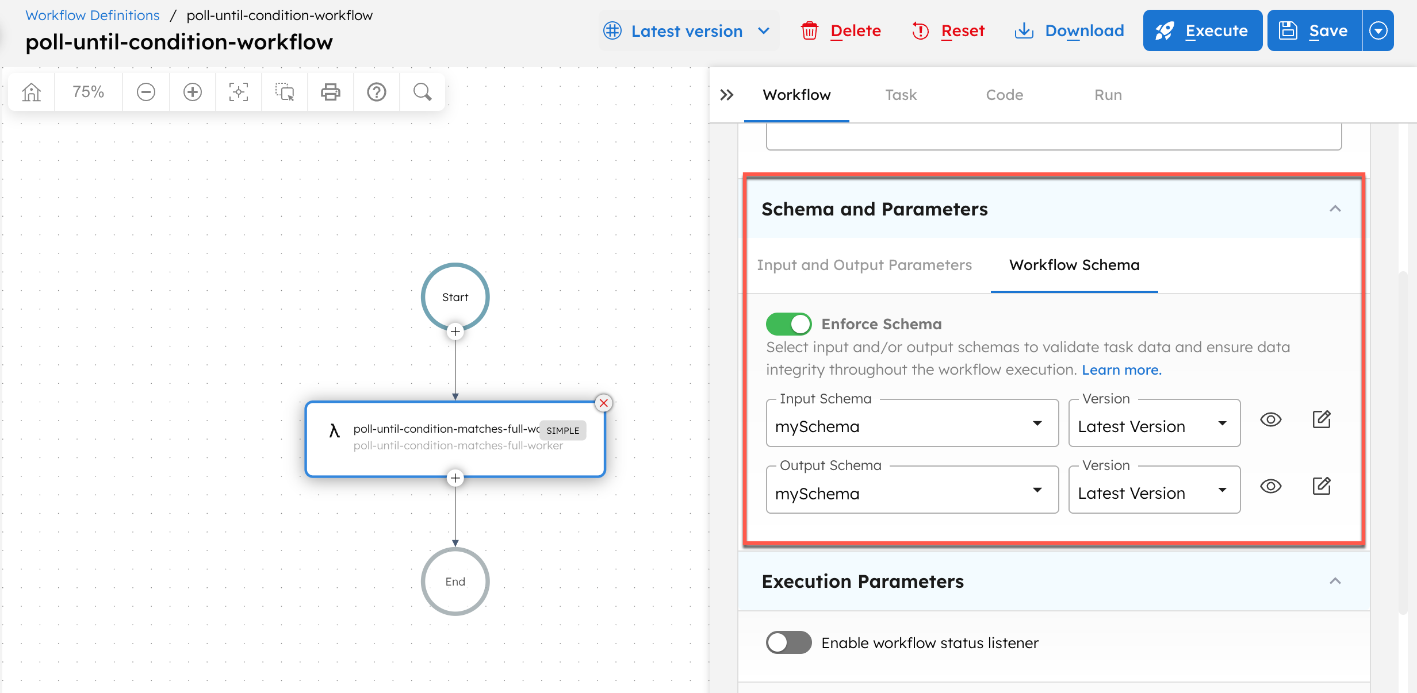Remove the poll-until-condition task via the red X
The width and height of the screenshot is (1417, 693).
click(603, 403)
